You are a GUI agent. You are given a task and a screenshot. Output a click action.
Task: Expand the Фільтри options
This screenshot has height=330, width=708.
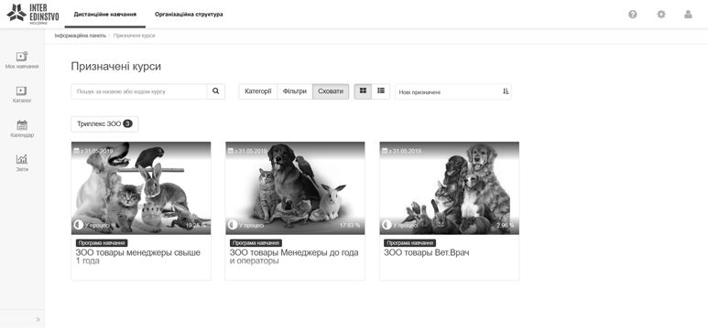coord(295,91)
